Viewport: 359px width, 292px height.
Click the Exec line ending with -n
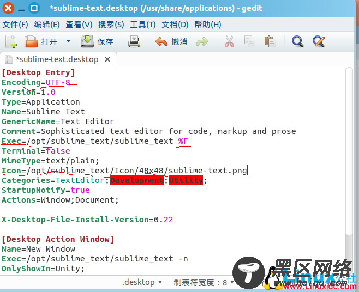[95, 259]
